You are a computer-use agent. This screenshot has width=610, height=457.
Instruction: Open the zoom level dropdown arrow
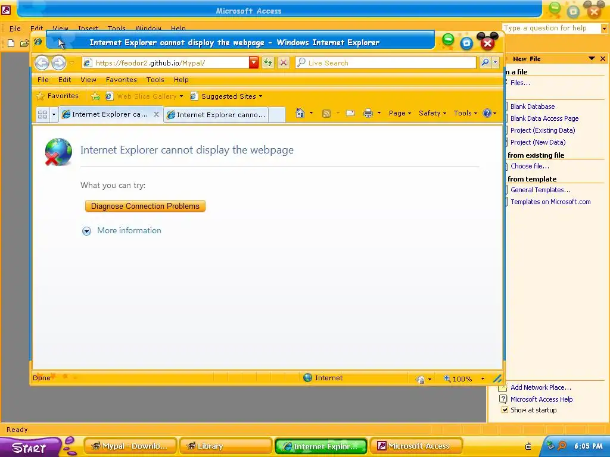(483, 378)
